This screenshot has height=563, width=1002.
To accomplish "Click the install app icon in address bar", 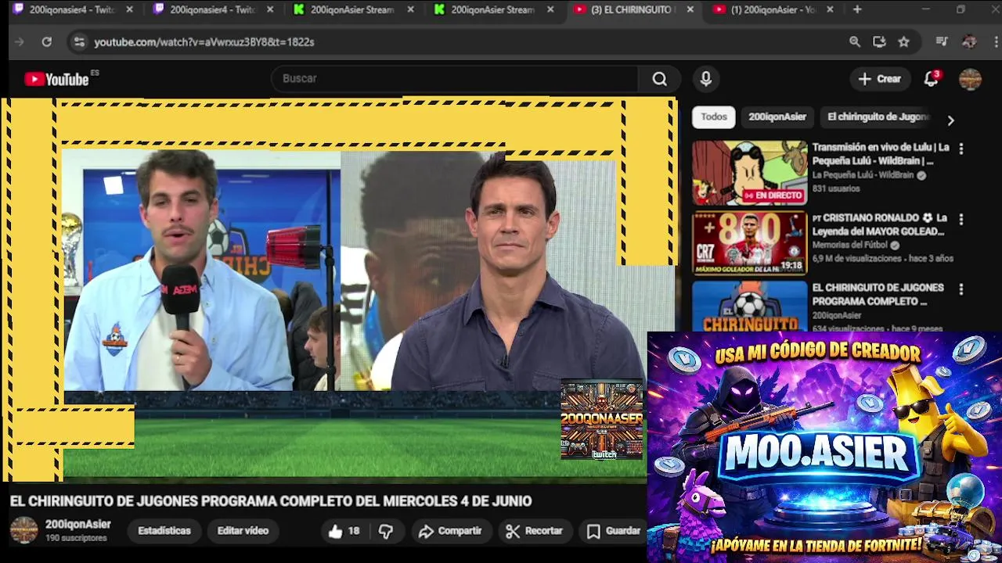I will pos(879,42).
